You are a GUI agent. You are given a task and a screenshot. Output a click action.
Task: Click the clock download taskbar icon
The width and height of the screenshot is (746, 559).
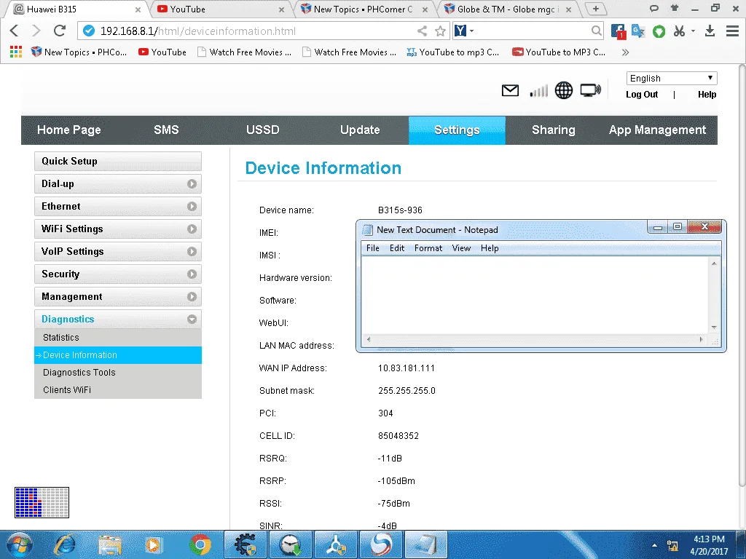pyautogui.click(x=291, y=544)
